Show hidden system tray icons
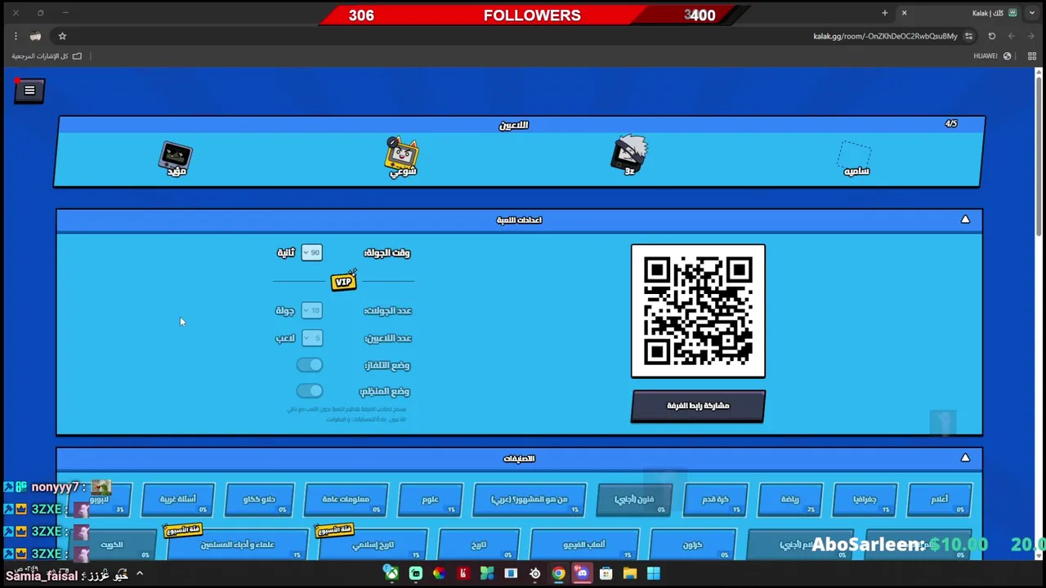Image resolution: width=1046 pixels, height=588 pixels. click(140, 574)
